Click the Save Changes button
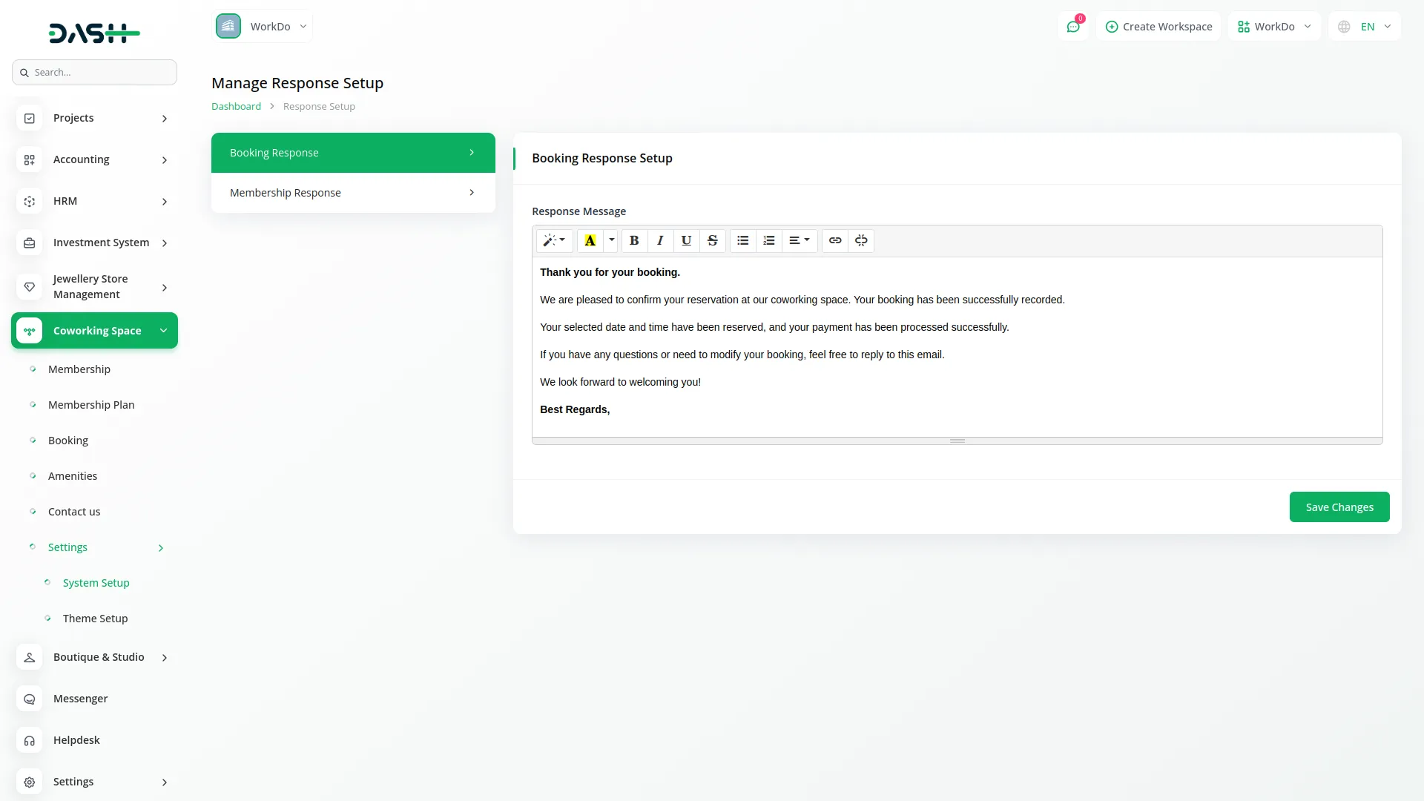Screen dimensions: 1424x801 [1339, 507]
